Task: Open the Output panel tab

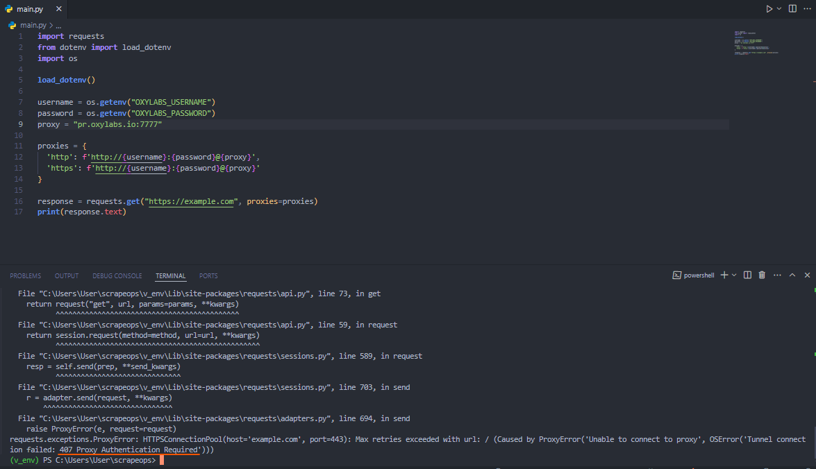Action: coord(67,275)
